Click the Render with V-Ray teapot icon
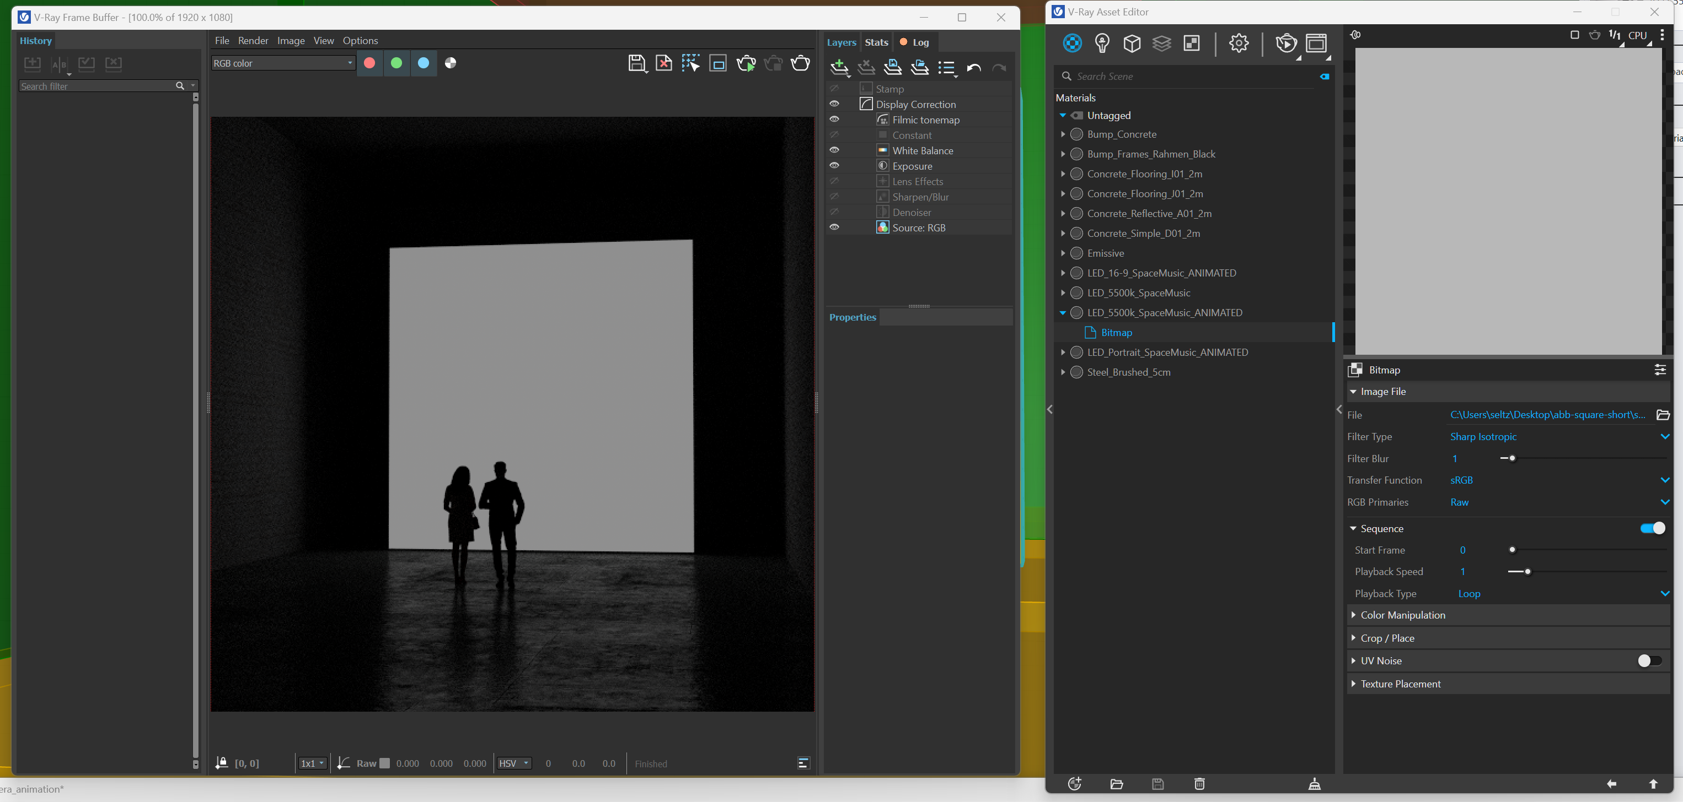This screenshot has width=1683, height=802. pos(1287,43)
